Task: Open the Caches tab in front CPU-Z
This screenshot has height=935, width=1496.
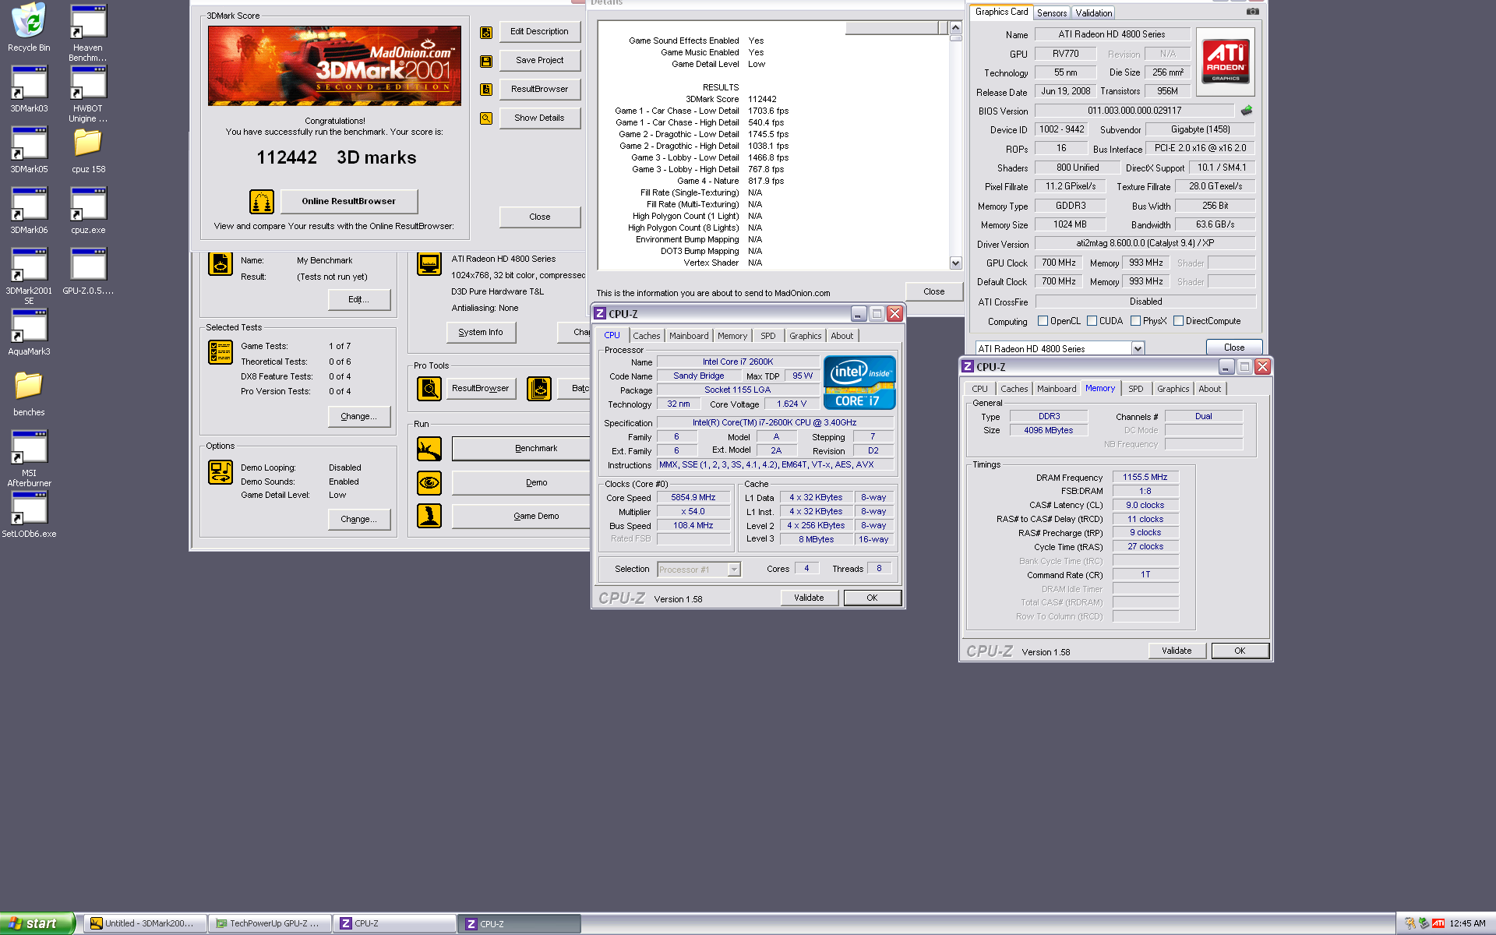Action: click(646, 336)
